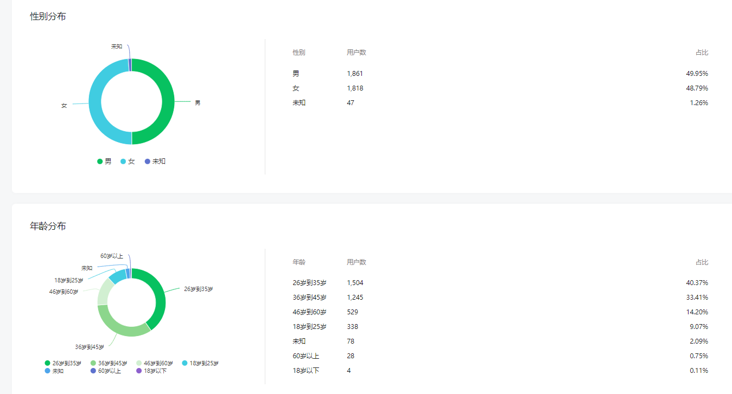The width and height of the screenshot is (732, 394).
Task: Click 36岁到45岁 row label in age table
Action: coord(309,298)
